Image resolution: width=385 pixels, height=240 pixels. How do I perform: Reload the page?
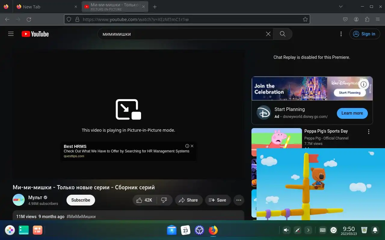tap(29, 19)
